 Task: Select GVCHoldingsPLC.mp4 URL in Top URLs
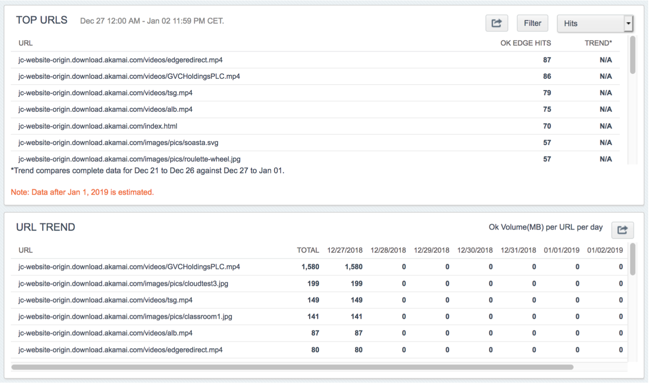[129, 76]
